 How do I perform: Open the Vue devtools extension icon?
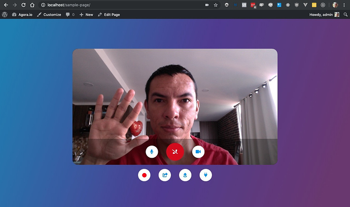pyautogui.click(x=305, y=5)
